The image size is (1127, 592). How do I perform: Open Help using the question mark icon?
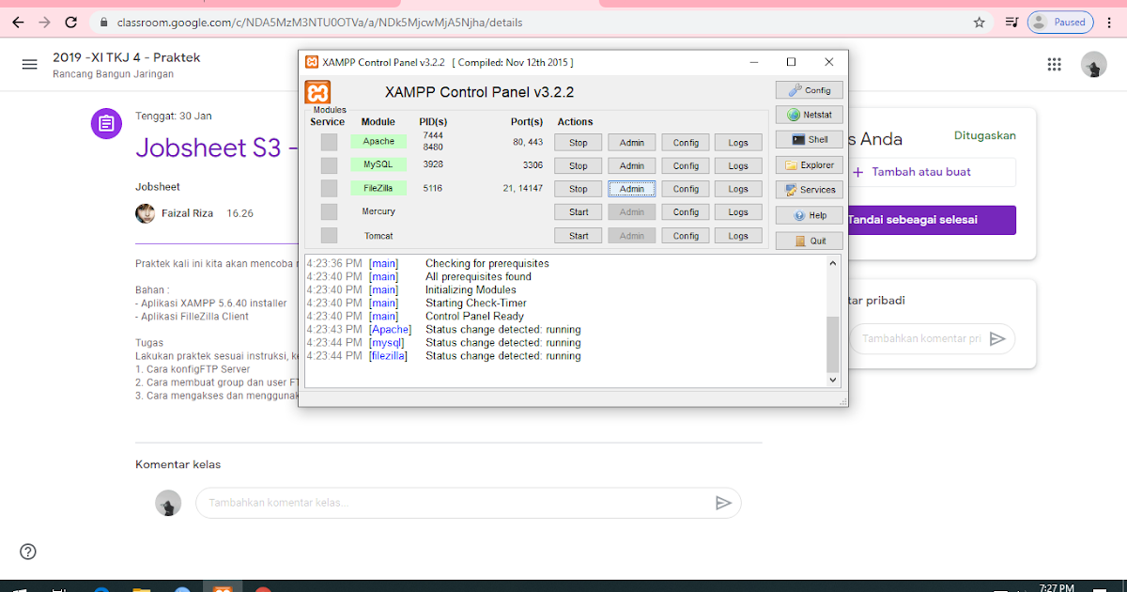click(x=809, y=214)
